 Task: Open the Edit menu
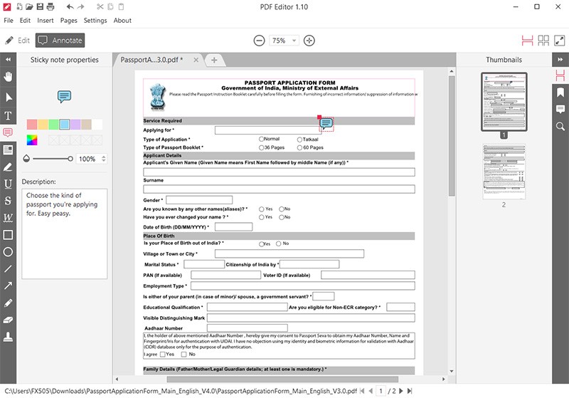tap(25, 21)
